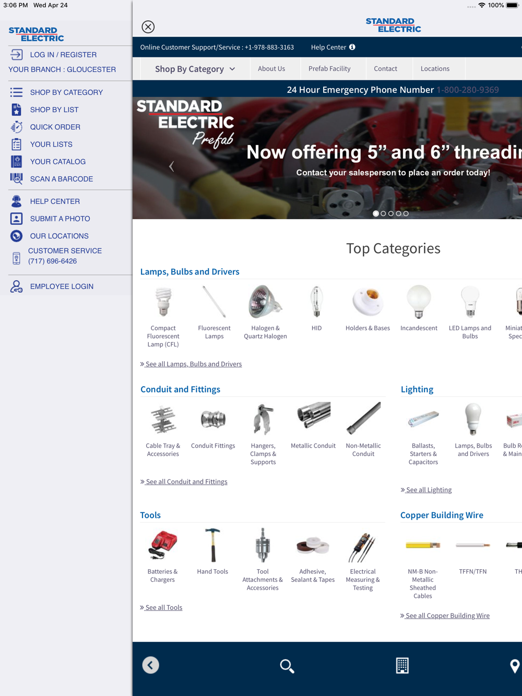Expand the Shop By Category dropdown

tap(195, 69)
